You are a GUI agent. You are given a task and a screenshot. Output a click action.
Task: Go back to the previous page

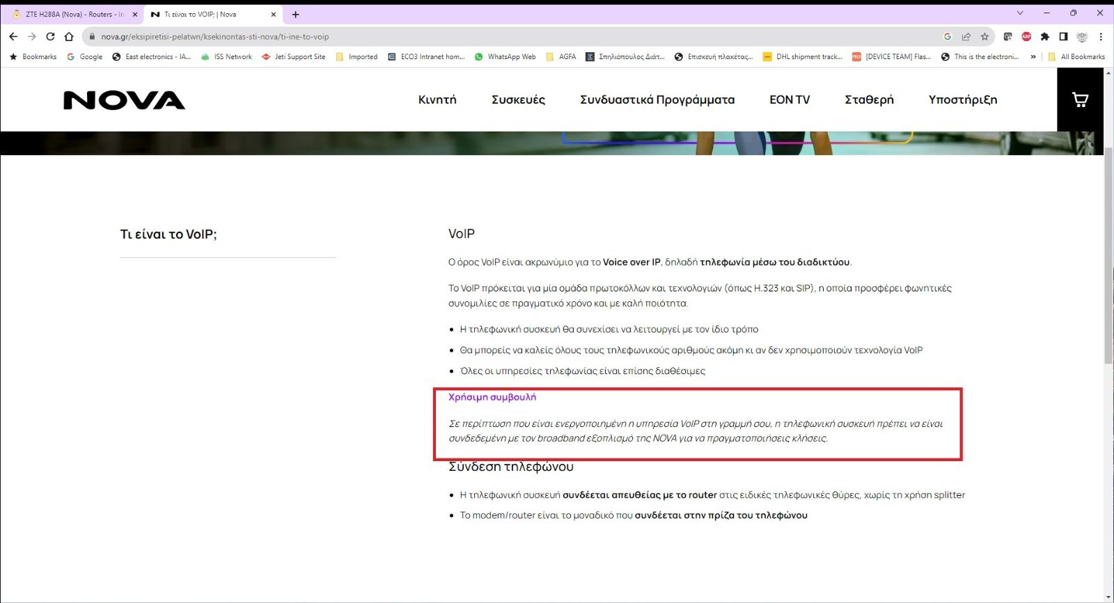(13, 36)
